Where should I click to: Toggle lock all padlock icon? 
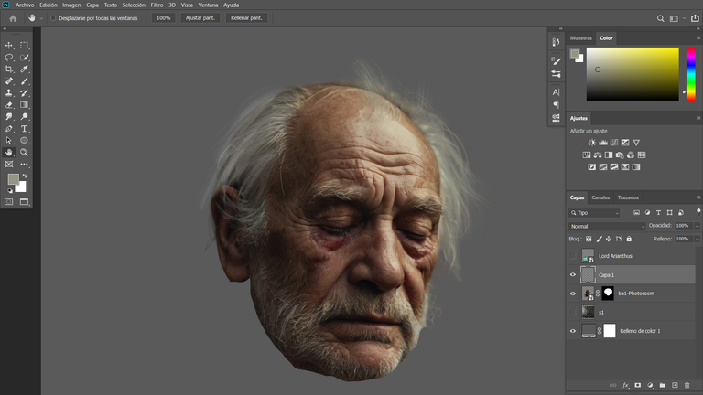629,240
